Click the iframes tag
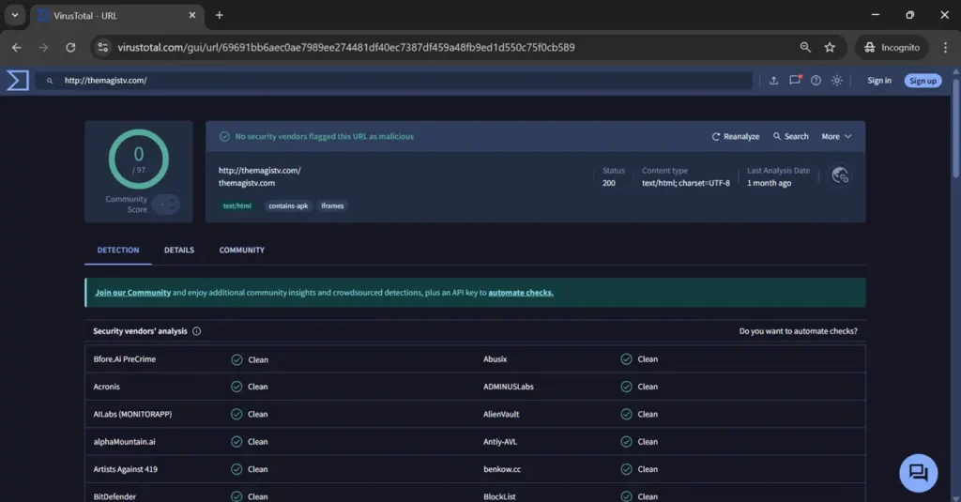961x502 pixels. click(332, 205)
